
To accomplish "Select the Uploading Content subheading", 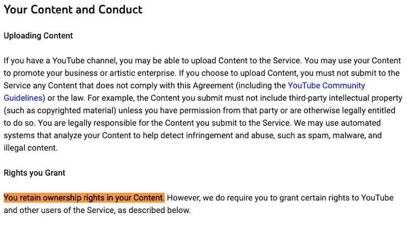I will pyautogui.click(x=38, y=36).
